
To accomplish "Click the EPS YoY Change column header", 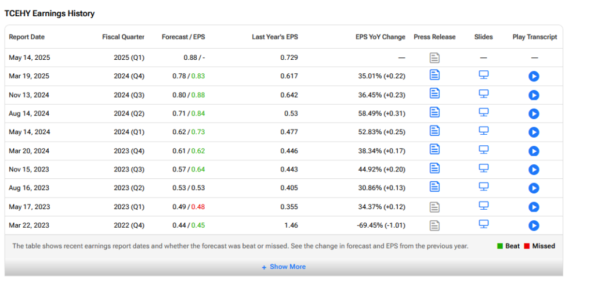I will pyautogui.click(x=380, y=37).
